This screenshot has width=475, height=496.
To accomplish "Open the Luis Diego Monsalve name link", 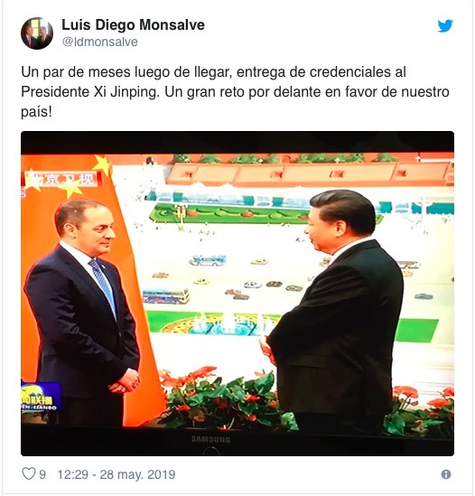I will point(133,24).
